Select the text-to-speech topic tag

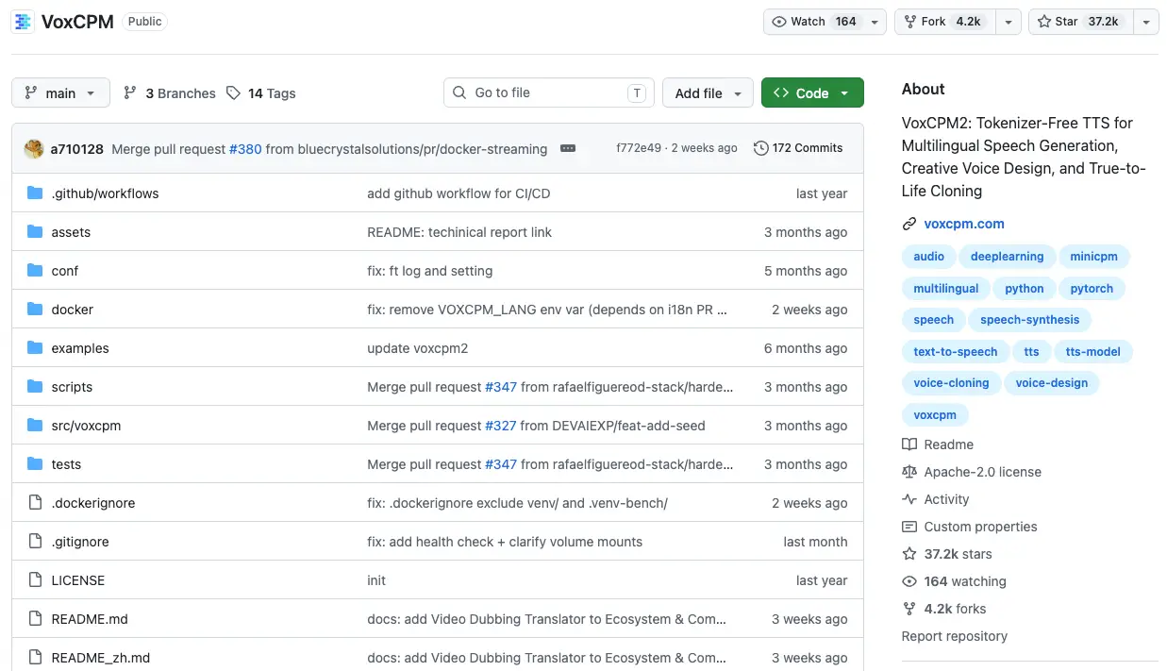point(956,352)
